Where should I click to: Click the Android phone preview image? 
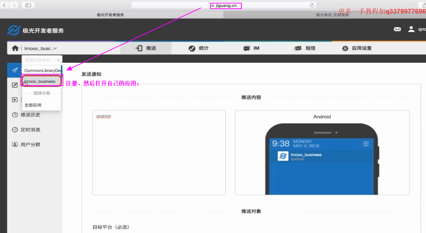pyautogui.click(x=322, y=159)
